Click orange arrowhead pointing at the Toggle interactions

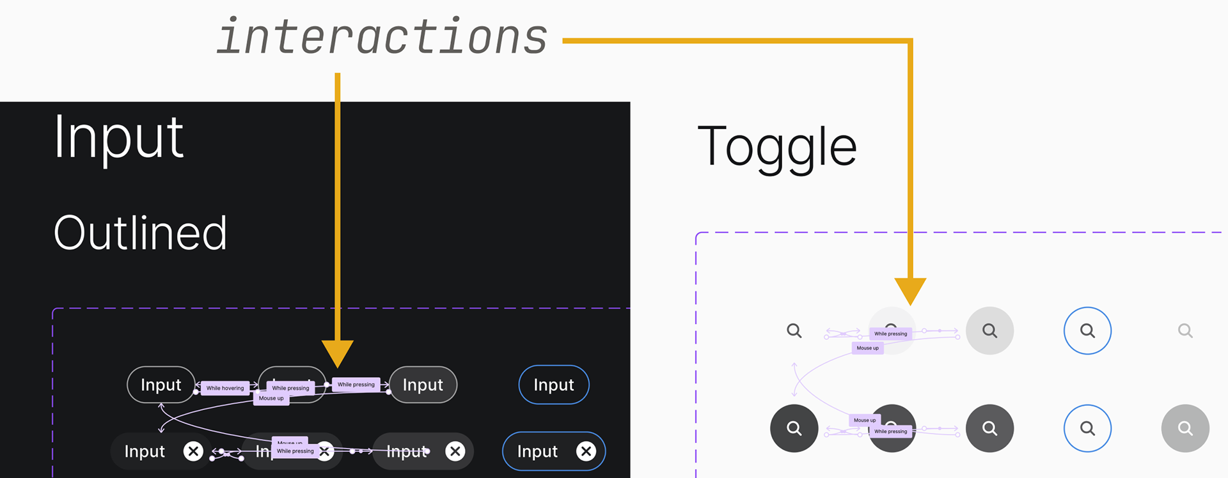tap(910, 291)
